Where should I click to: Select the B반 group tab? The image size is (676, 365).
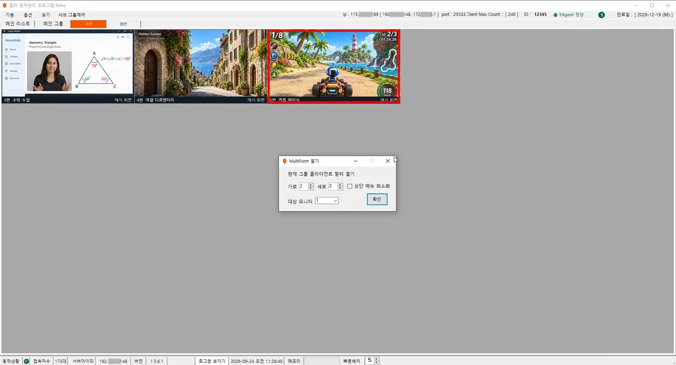pos(124,24)
